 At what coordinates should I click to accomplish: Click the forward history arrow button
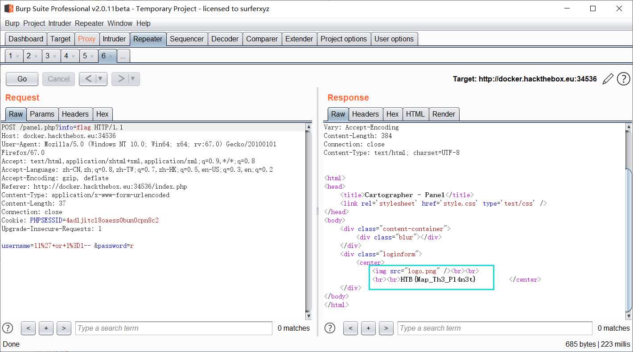click(120, 79)
